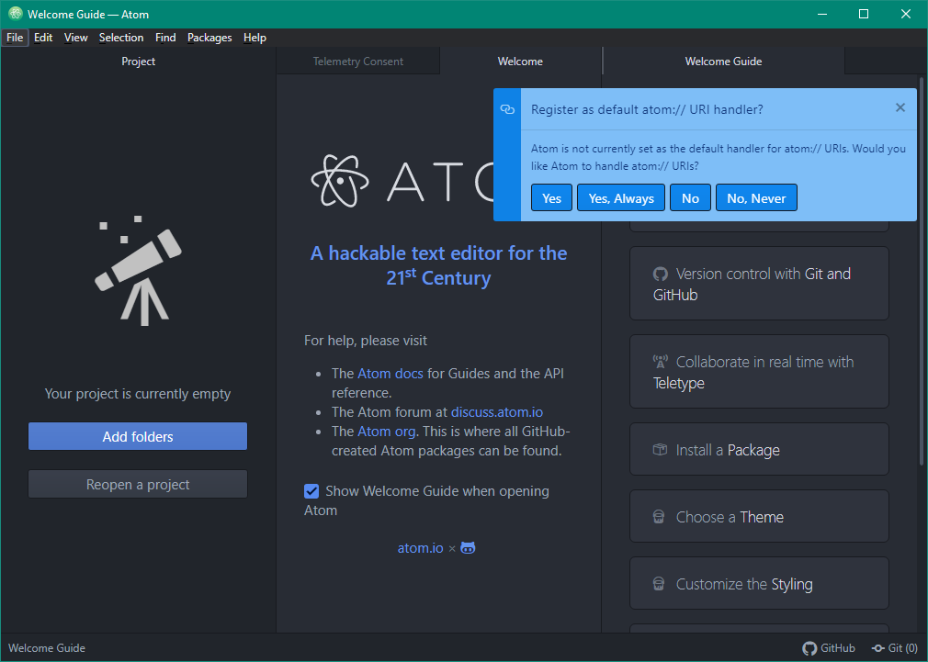Click the 'For help, please visit' text

(366, 340)
